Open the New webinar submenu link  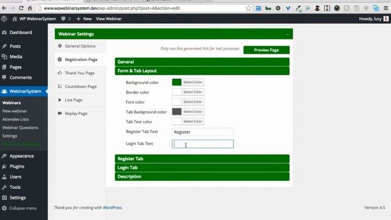[15, 111]
